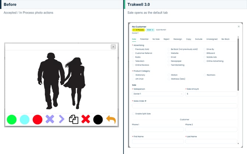Select Drive By advertising option
The image size is (247, 154).
pos(205,49)
